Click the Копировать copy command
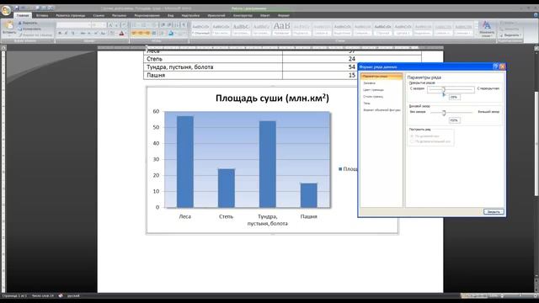 pos(29,29)
